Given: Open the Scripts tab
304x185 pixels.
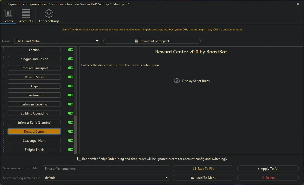Looking at the screenshot, I should [x=8, y=16].
